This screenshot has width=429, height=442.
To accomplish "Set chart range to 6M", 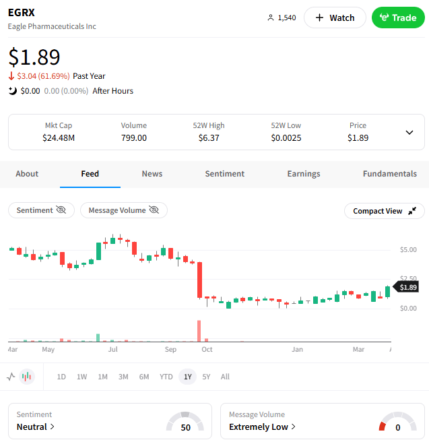I will point(144,377).
